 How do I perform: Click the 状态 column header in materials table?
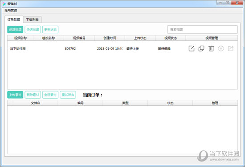(x=170, y=103)
